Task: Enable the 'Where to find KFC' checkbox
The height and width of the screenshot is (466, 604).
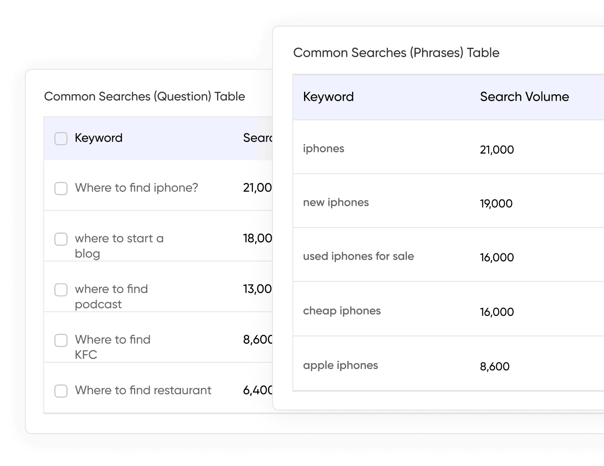Action: (x=61, y=341)
